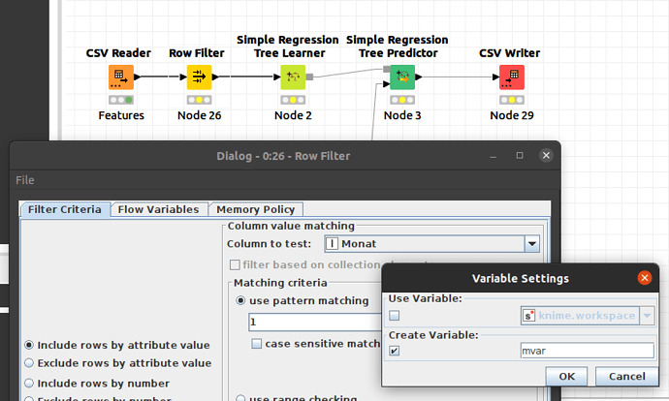Close the Row Filter dialog window
Viewport: 669px width, 401px height.
tap(546, 156)
